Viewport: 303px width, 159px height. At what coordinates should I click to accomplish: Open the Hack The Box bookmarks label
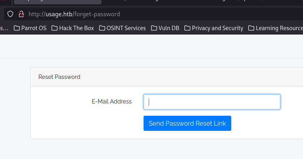pyautogui.click(x=76, y=28)
